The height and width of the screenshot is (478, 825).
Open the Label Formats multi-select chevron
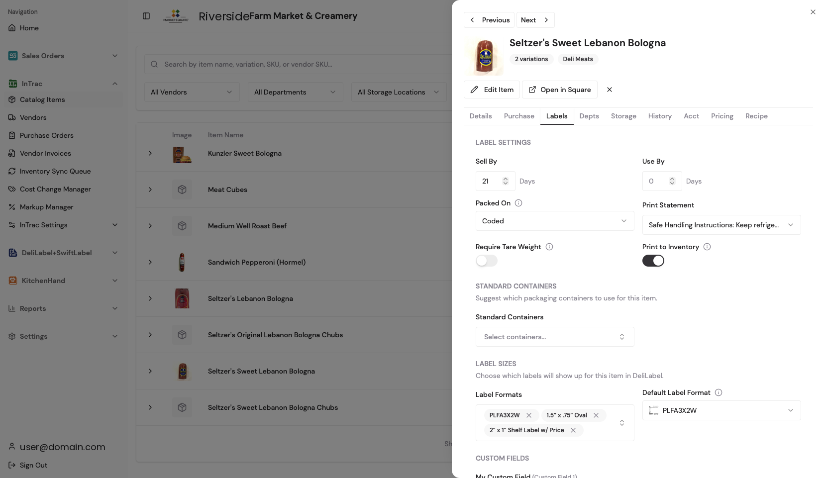[x=622, y=423]
